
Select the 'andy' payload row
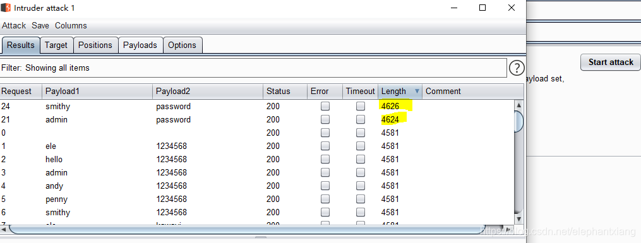click(54, 186)
